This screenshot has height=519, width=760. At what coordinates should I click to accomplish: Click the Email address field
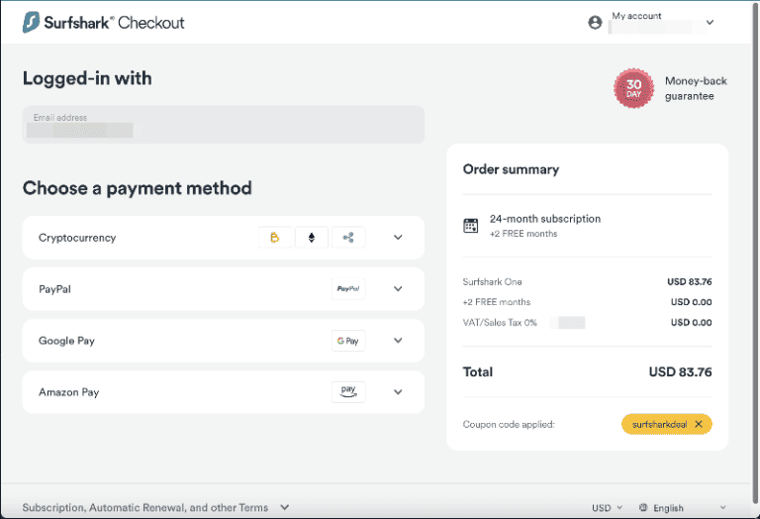(223, 125)
